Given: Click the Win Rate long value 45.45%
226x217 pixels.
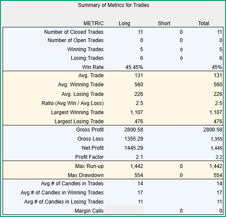Looking at the screenshot, I should [134, 67].
